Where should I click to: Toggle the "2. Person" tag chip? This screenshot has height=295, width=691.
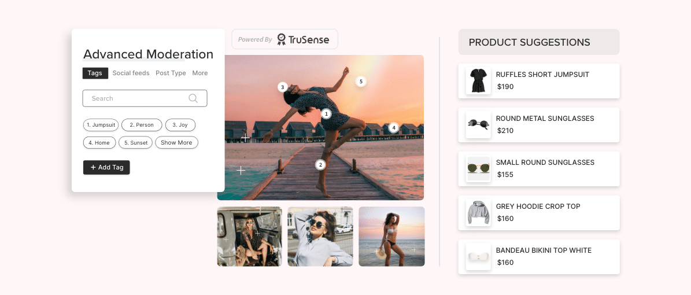[x=142, y=125]
